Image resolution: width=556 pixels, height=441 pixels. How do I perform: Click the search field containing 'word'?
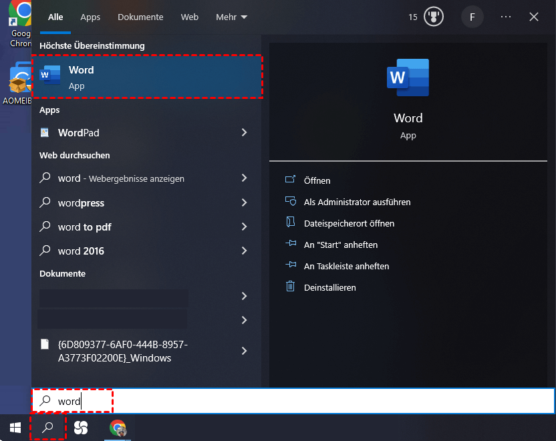293,401
